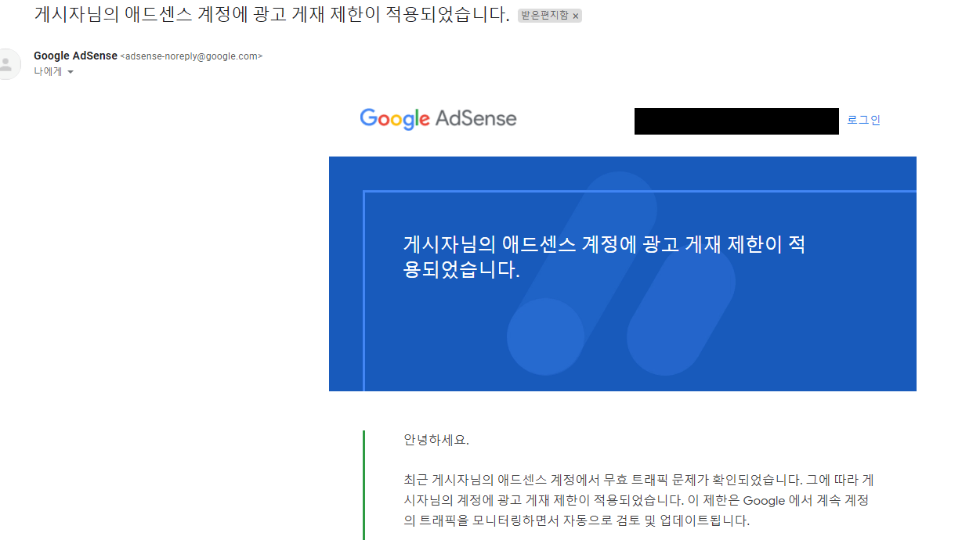Click the redacted black account email box
This screenshot has width=962, height=540.
(x=736, y=121)
